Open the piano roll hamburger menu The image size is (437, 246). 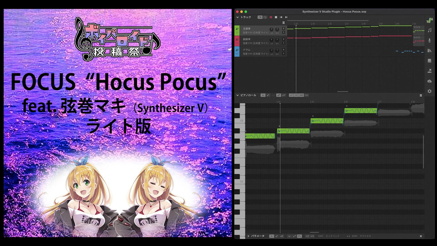421,95
